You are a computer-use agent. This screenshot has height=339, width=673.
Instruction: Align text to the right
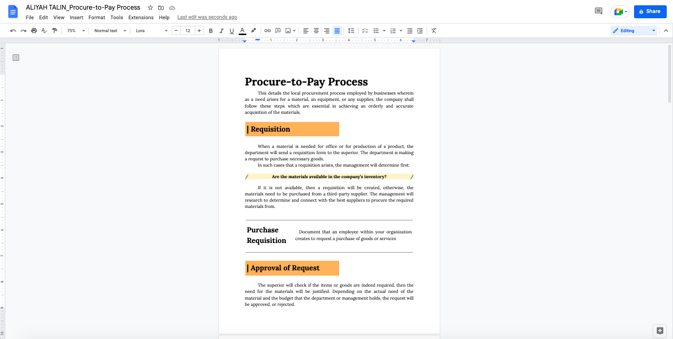click(327, 31)
